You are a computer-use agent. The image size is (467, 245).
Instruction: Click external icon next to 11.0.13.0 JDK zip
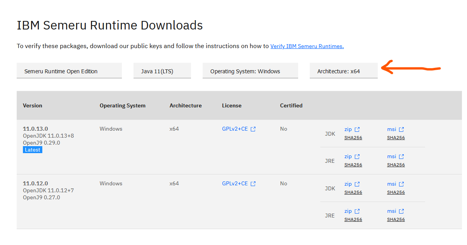click(357, 129)
